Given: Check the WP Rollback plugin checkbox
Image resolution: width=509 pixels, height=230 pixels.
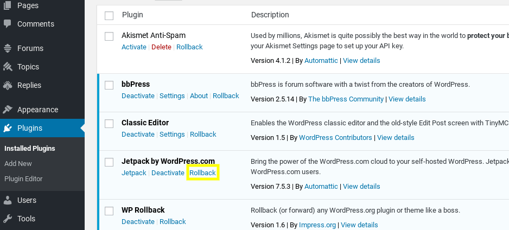Looking at the screenshot, I should [x=109, y=211].
